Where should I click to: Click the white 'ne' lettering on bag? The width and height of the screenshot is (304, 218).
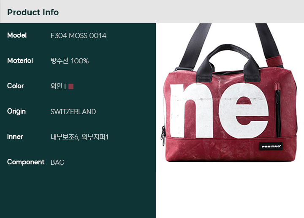(219, 111)
